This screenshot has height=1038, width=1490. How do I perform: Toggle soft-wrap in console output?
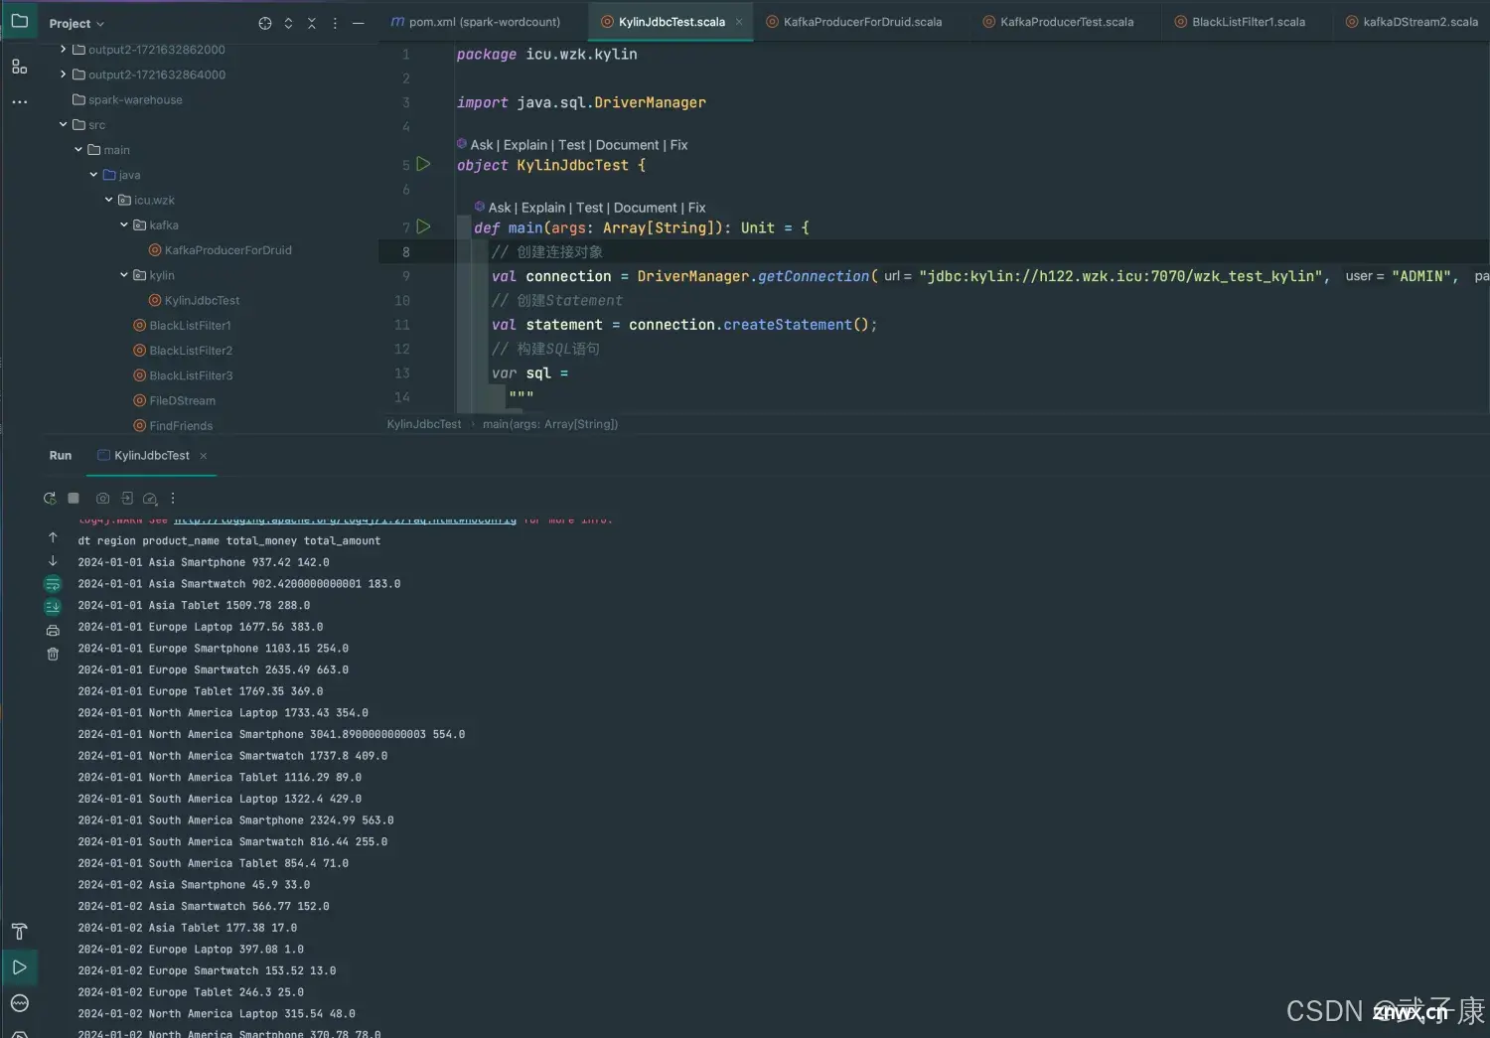(x=53, y=584)
